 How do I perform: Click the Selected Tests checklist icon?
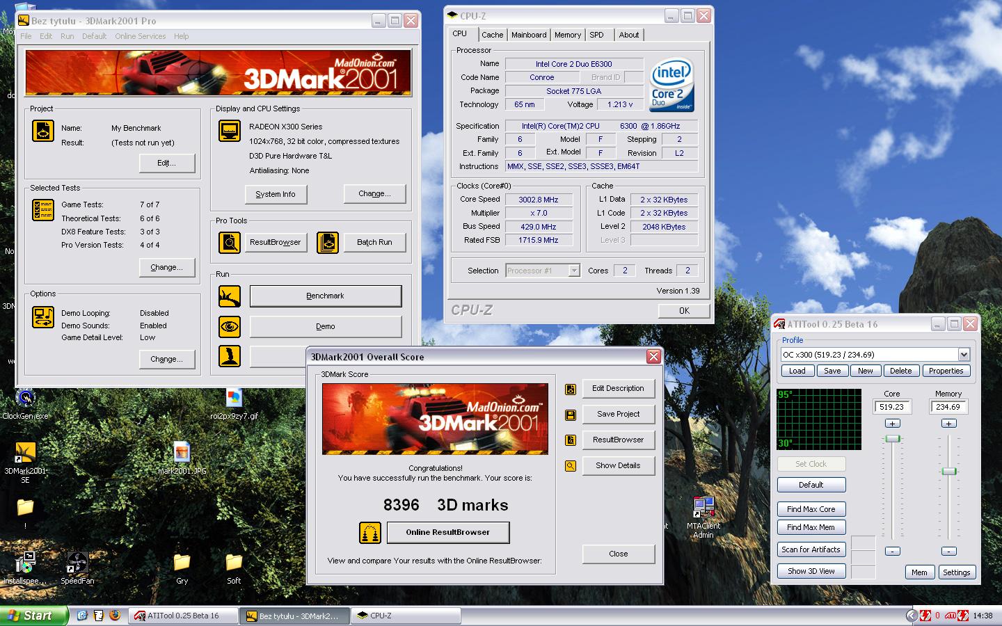click(x=43, y=210)
